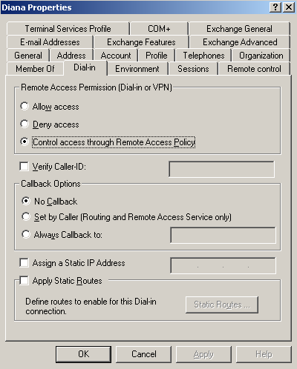The width and height of the screenshot is (297, 369).
Task: Click the Cancel button
Action: point(143,354)
